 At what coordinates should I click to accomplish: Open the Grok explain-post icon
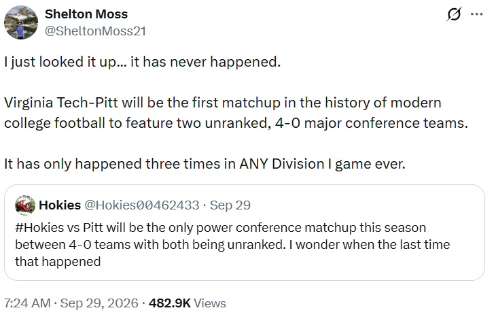[x=455, y=14]
